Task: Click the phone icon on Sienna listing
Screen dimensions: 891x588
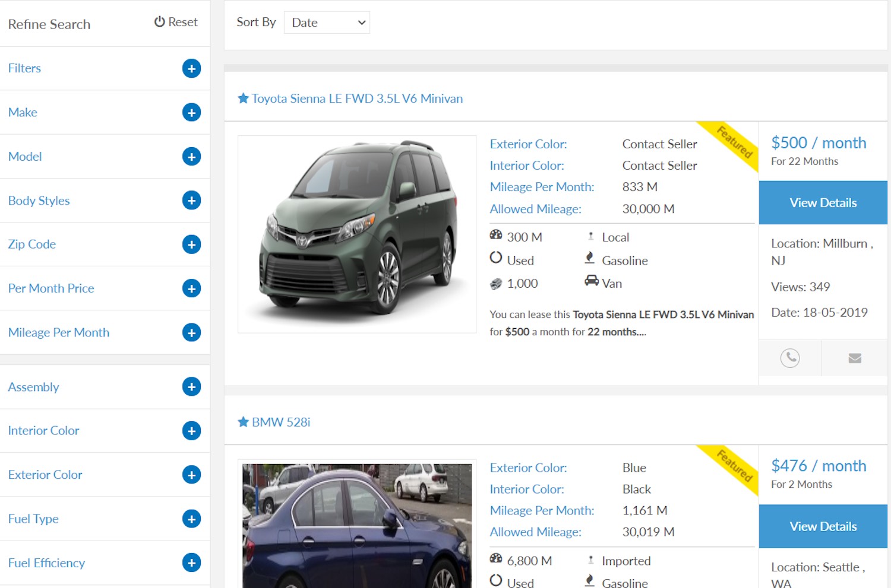Action: [x=790, y=358]
